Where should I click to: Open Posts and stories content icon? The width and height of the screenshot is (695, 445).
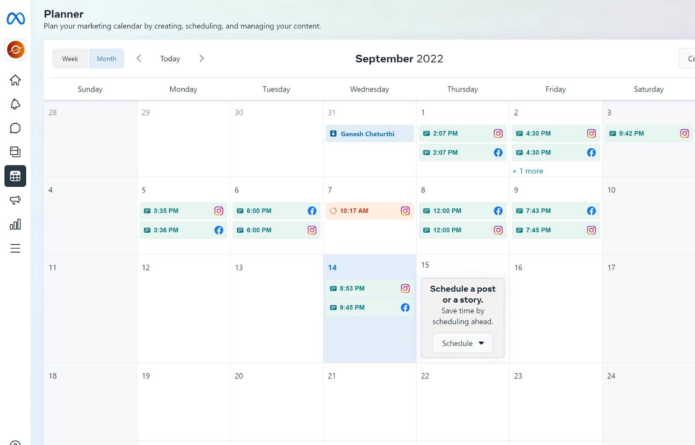15,152
